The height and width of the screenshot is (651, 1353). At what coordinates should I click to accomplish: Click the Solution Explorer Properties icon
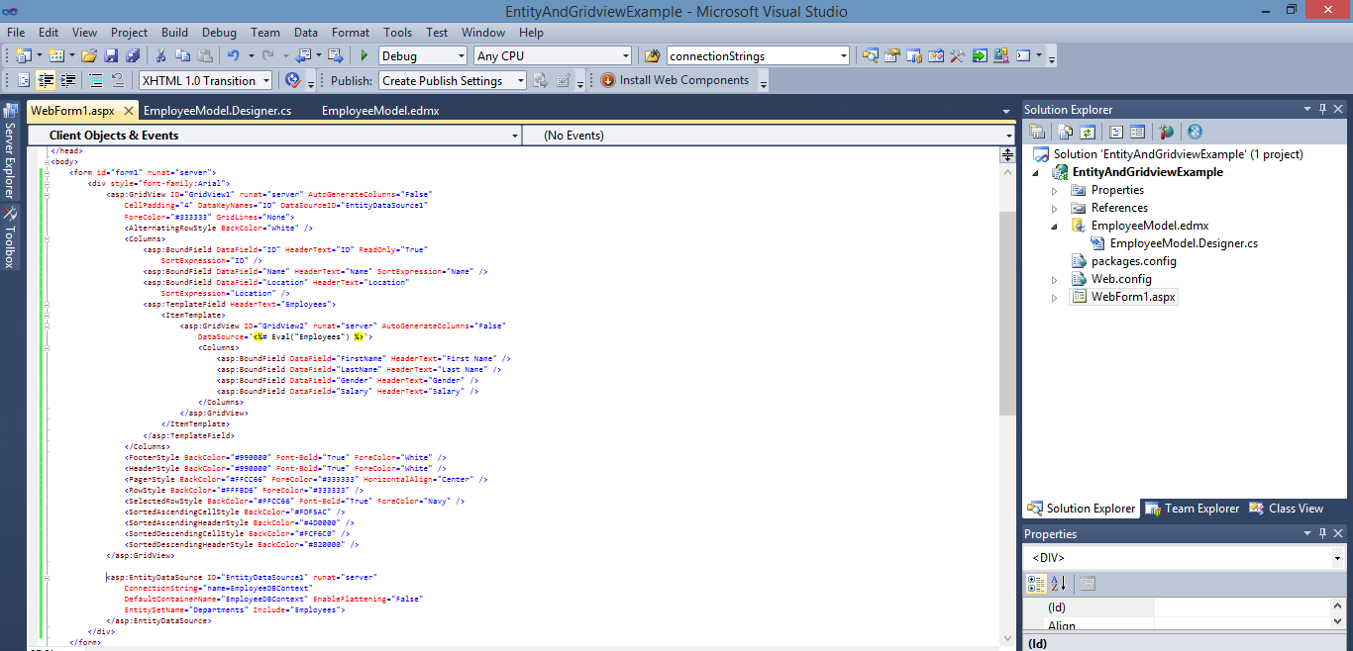(x=1037, y=132)
